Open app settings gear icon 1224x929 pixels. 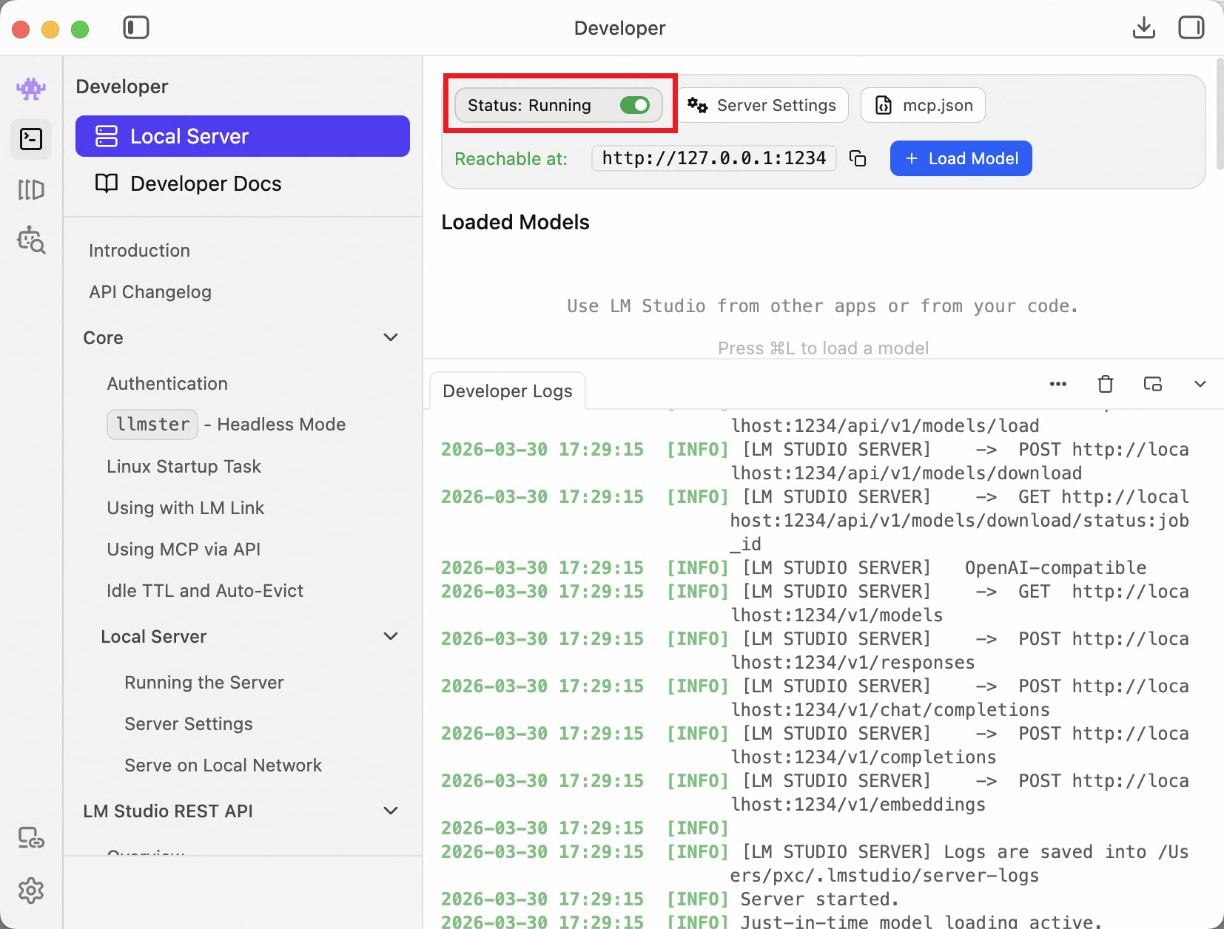pos(31,891)
